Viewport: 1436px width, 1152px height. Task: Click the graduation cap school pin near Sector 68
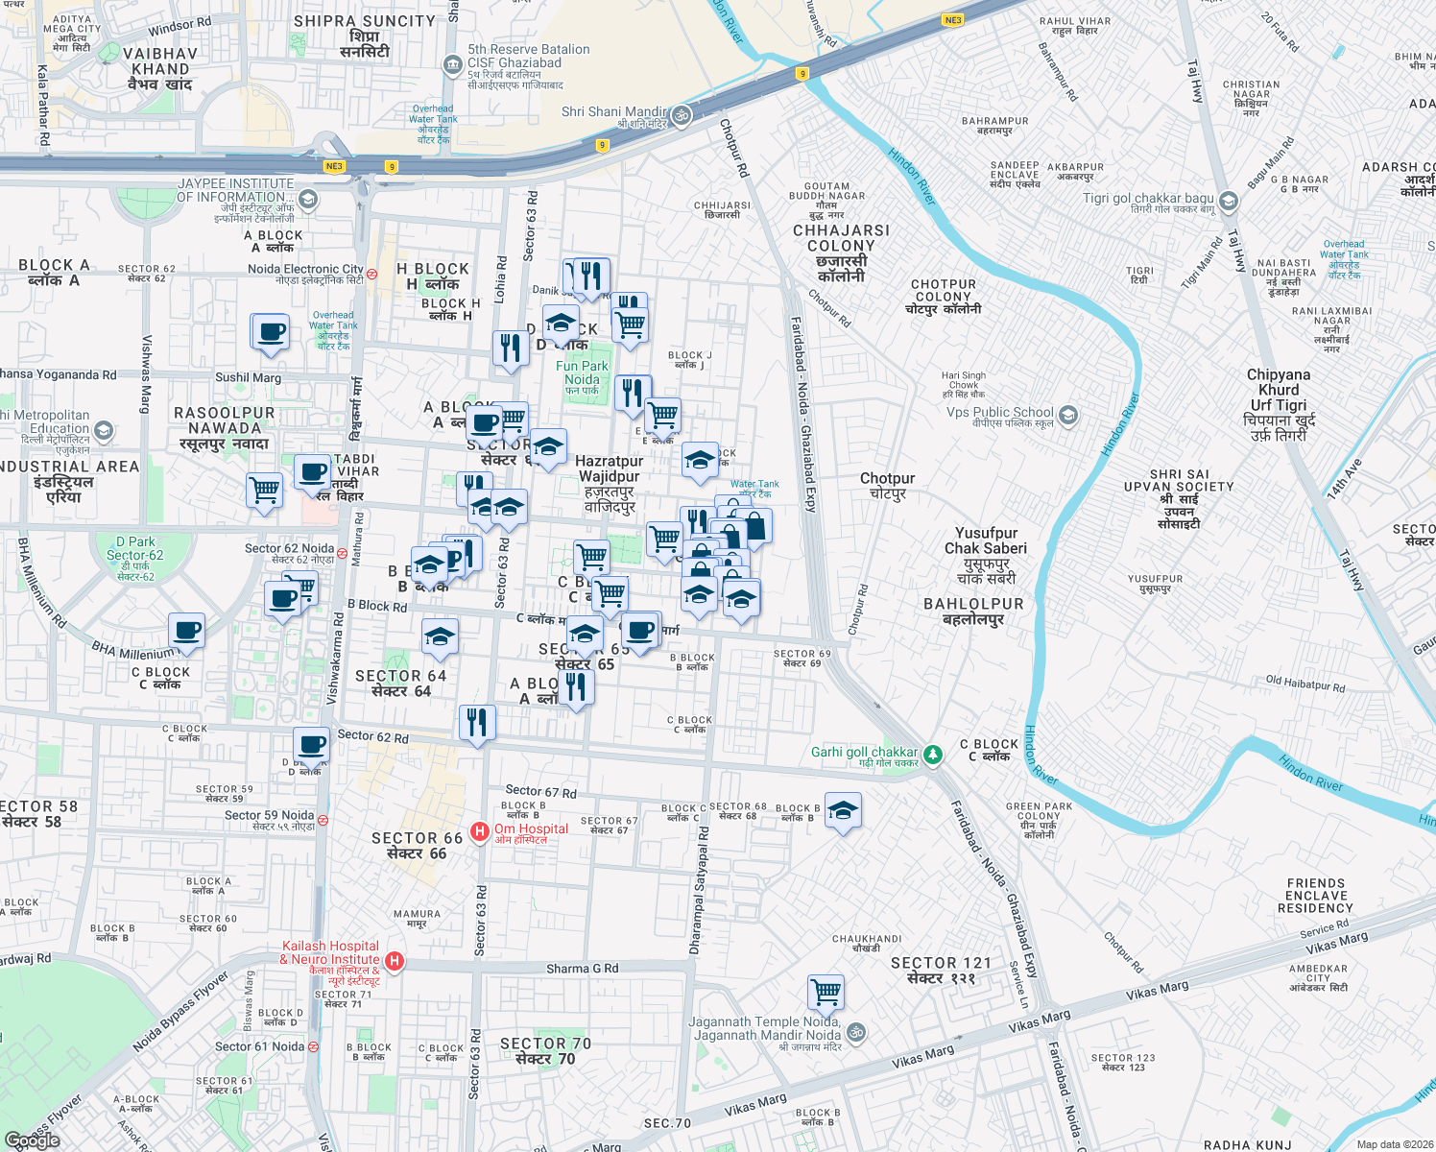(842, 811)
